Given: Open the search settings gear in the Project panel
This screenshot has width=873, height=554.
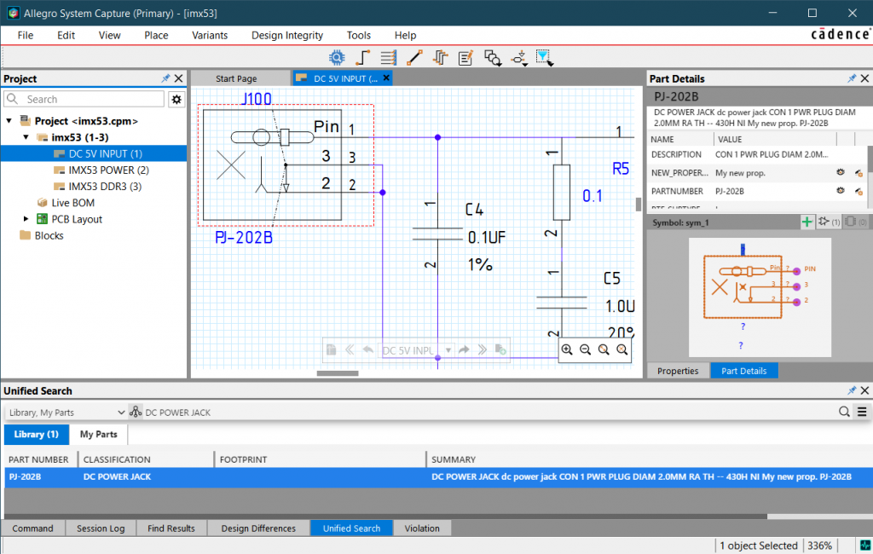Looking at the screenshot, I should (176, 99).
